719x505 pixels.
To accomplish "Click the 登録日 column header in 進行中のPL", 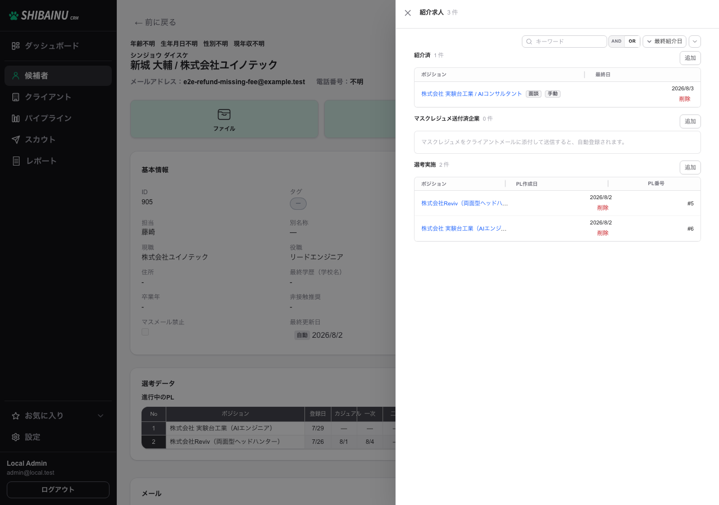I will pos(318,414).
